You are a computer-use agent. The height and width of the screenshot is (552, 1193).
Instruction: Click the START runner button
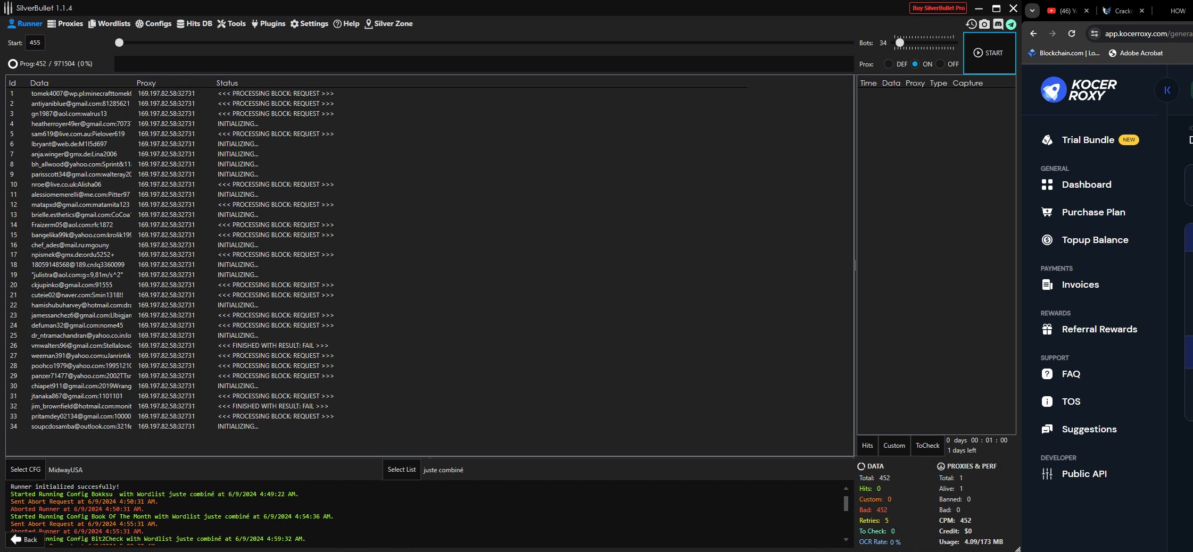tap(989, 53)
